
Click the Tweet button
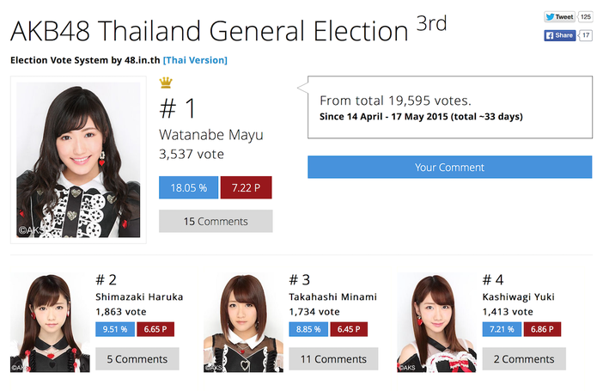point(558,16)
